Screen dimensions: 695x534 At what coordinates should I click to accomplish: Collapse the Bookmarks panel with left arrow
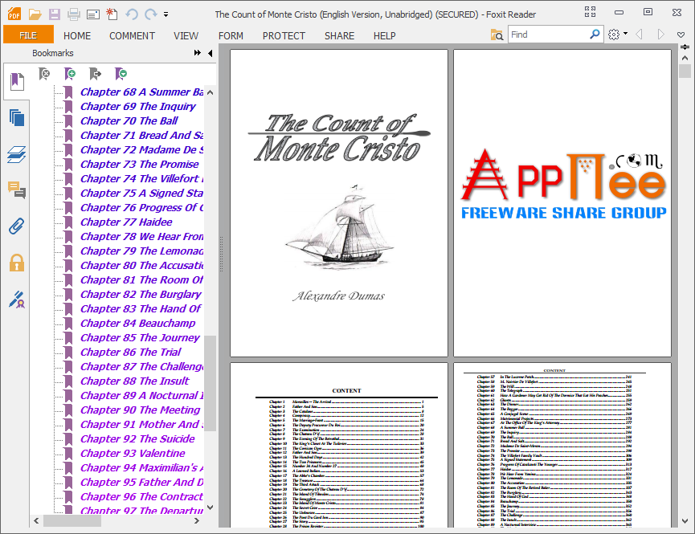[x=210, y=53]
